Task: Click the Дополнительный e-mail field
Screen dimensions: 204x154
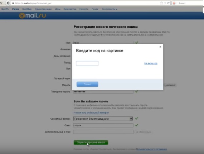Action: pyautogui.click(x=103, y=132)
